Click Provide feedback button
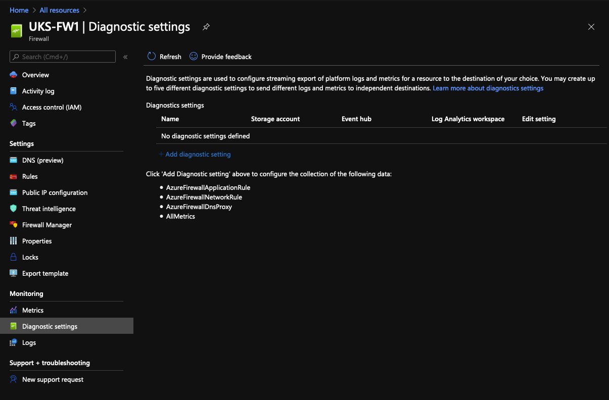 [220, 57]
